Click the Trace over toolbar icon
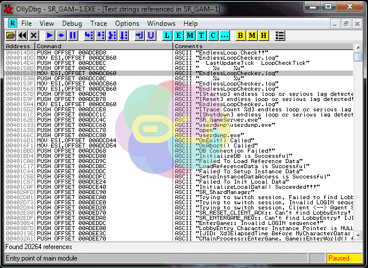This screenshot has width=368, height=268. 124,36
